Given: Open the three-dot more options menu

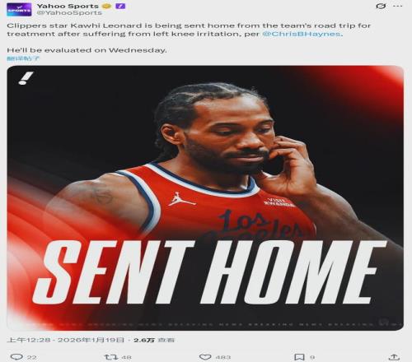Looking at the screenshot, I should tap(398, 6).
